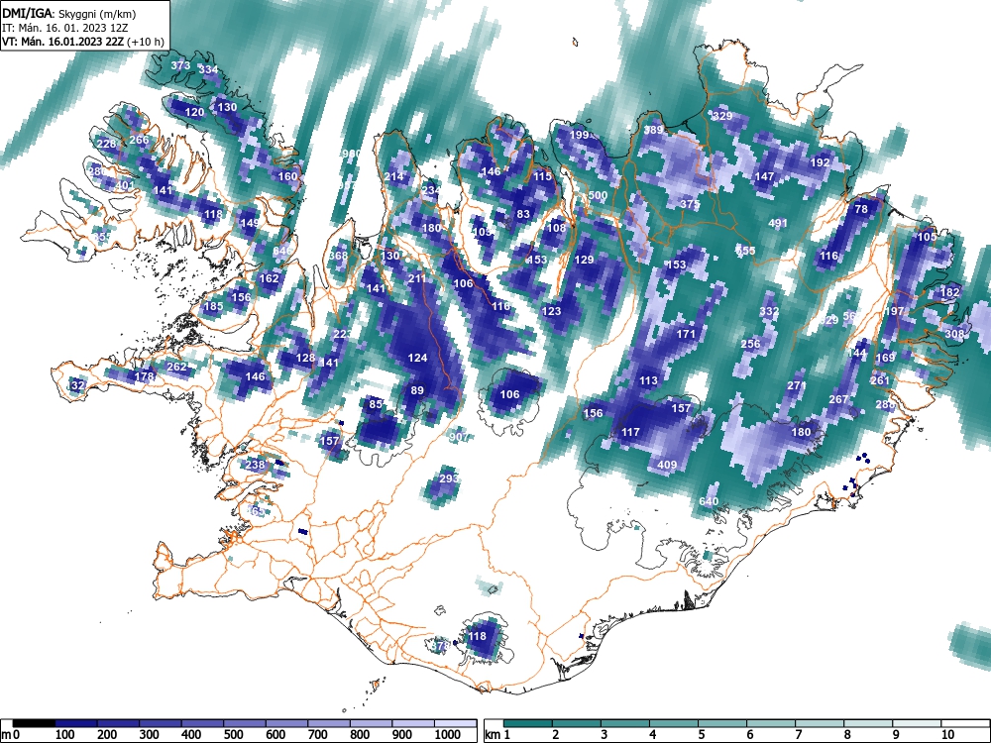Pick the pale 900–1000 m legend swatch
This screenshot has height=743, width=991.
(413, 724)
